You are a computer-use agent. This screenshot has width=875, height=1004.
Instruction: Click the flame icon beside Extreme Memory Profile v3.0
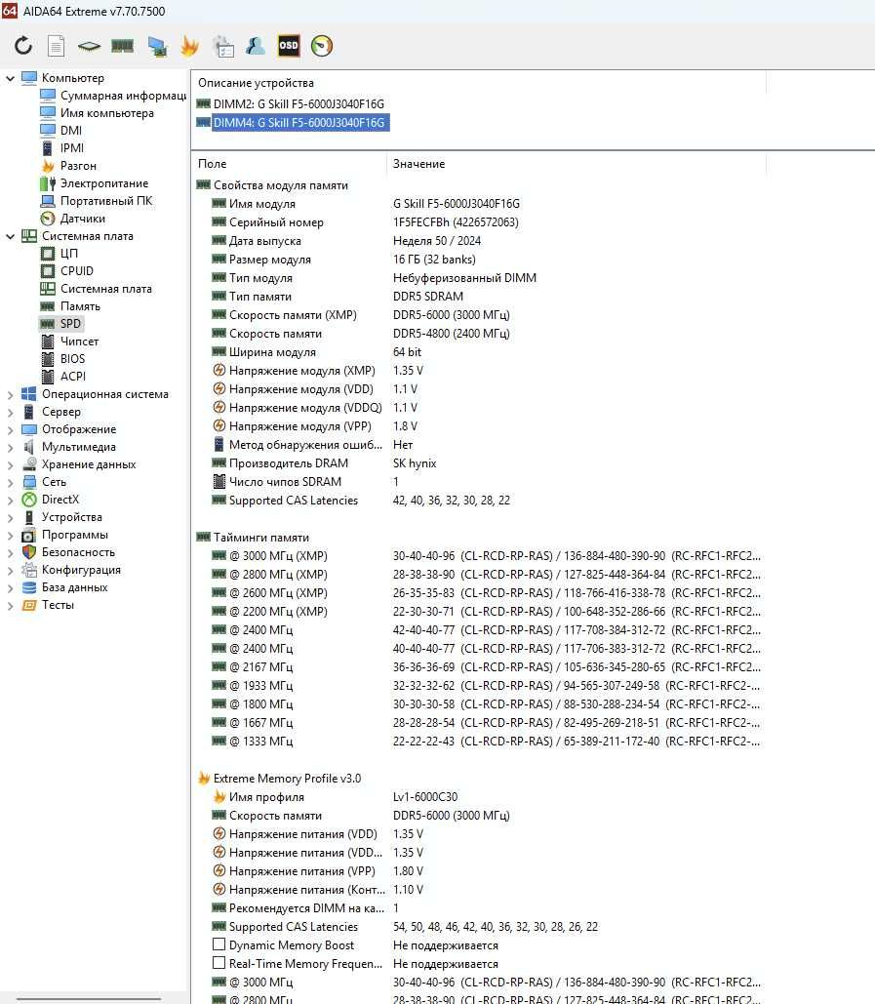[x=204, y=778]
